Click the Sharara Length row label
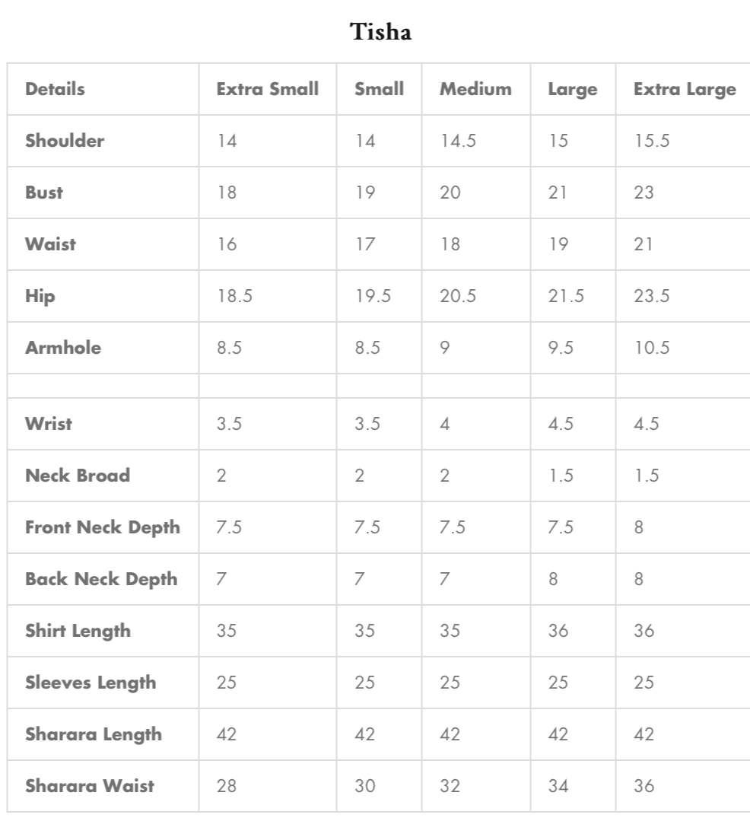 pyautogui.click(x=94, y=734)
